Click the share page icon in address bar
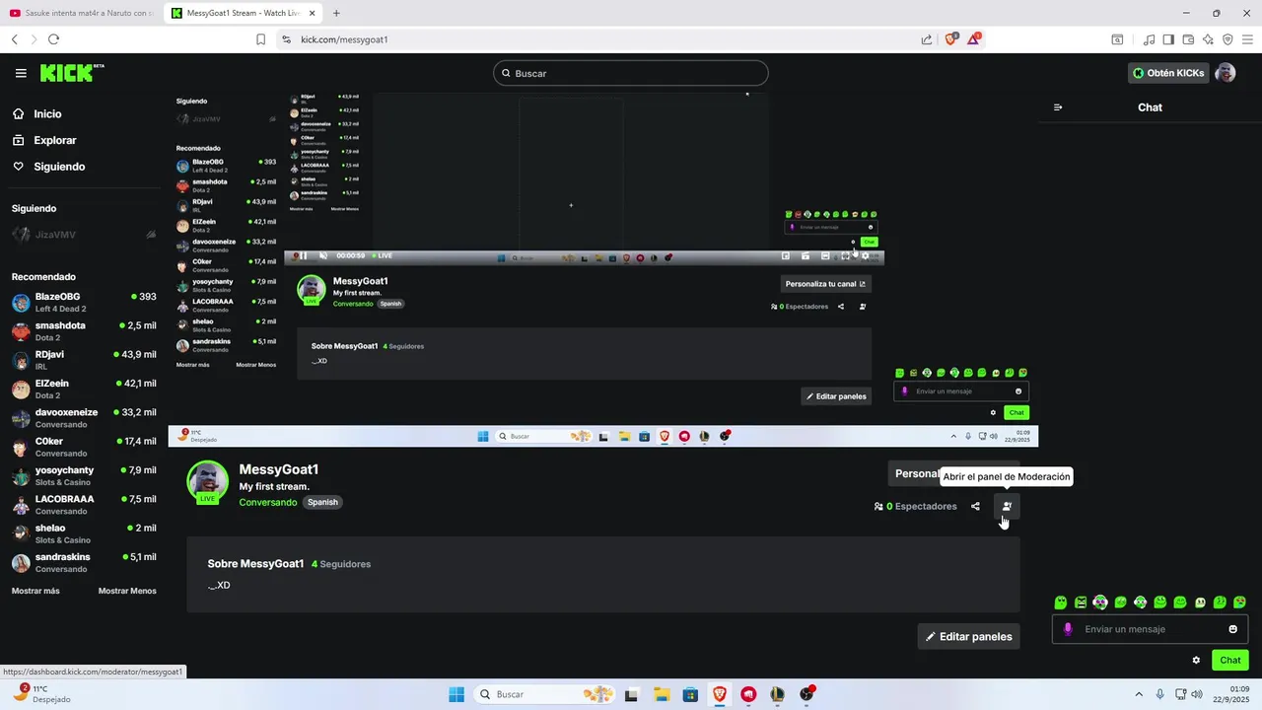Screen dimensions: 1262x710 click(x=927, y=39)
